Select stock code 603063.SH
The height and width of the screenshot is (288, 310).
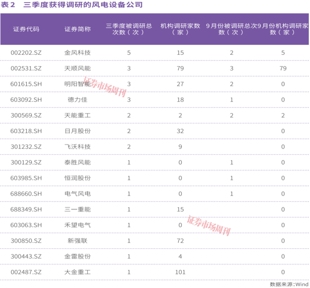(26, 225)
